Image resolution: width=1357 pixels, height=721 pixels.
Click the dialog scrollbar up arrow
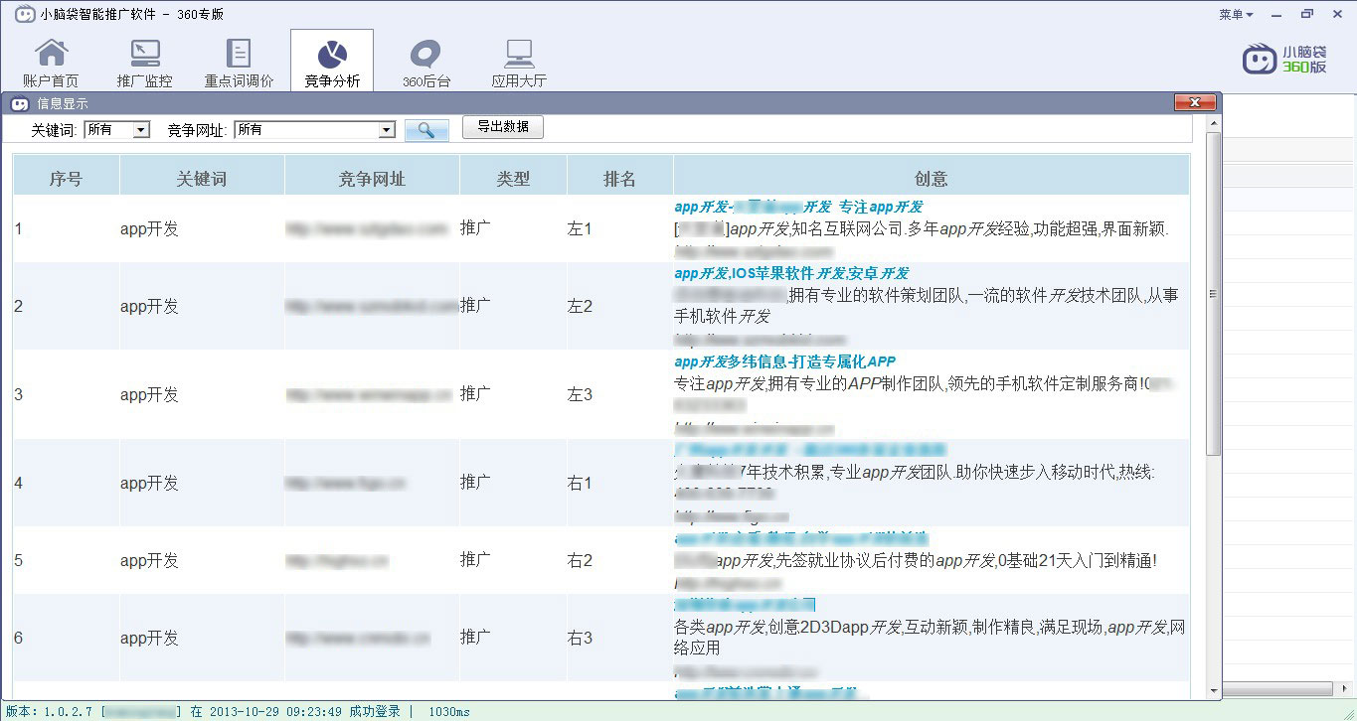pyautogui.click(x=1213, y=123)
